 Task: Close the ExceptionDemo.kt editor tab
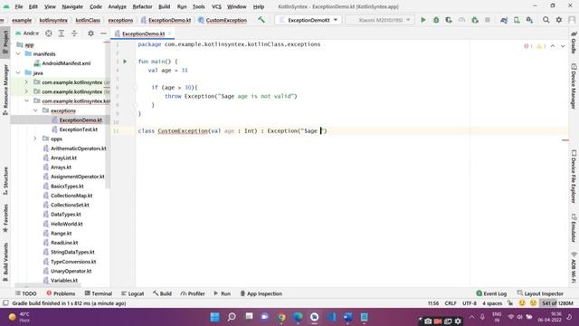pyautogui.click(x=169, y=34)
